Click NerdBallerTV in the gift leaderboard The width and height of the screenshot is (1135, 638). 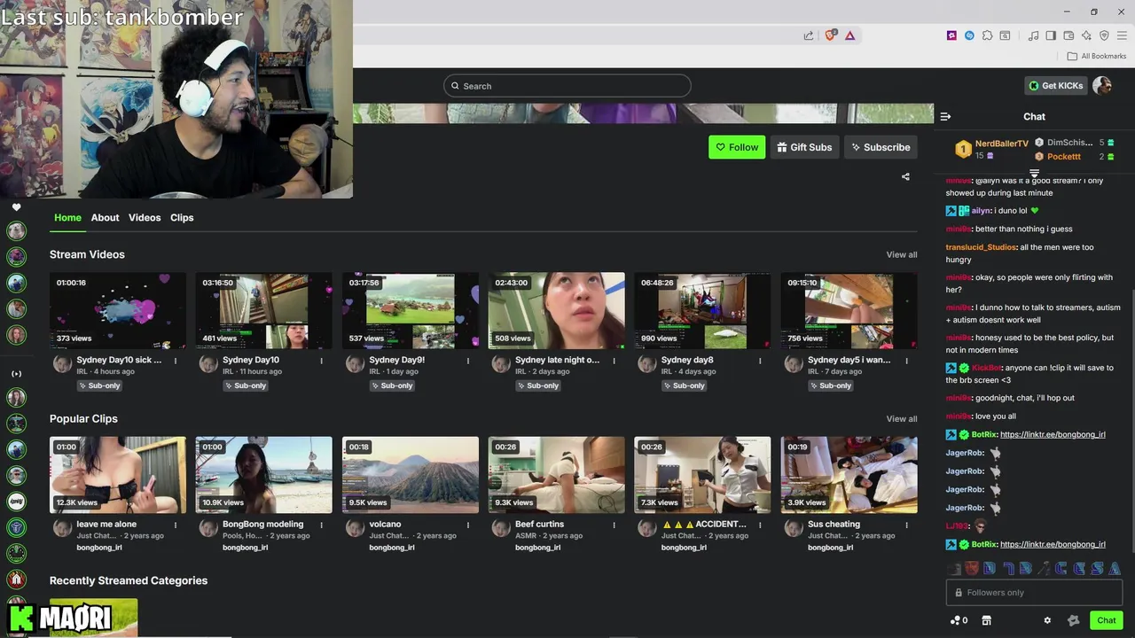coord(1002,144)
